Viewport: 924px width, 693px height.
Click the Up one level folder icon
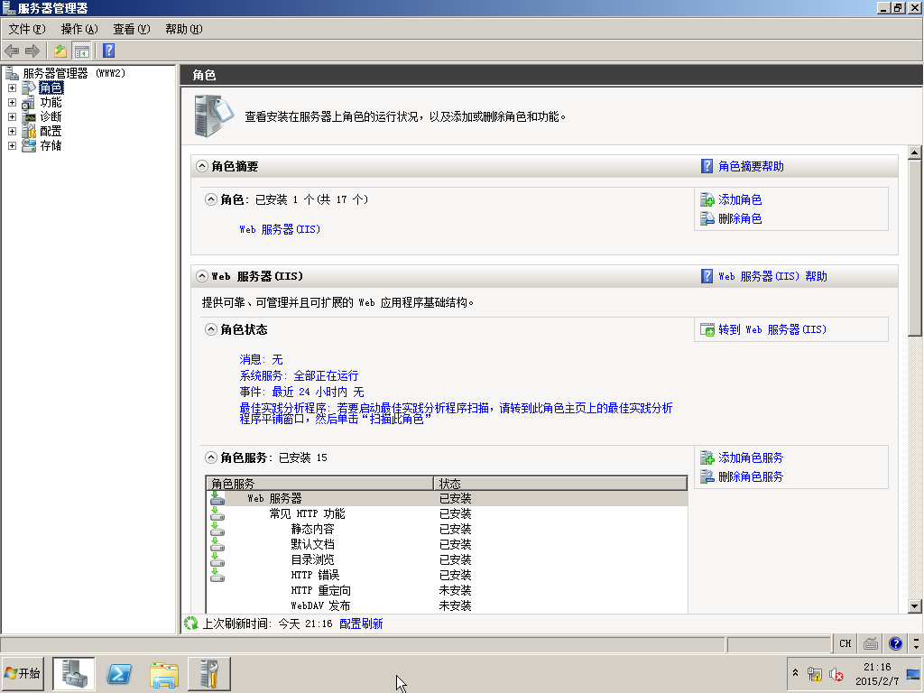[60, 51]
